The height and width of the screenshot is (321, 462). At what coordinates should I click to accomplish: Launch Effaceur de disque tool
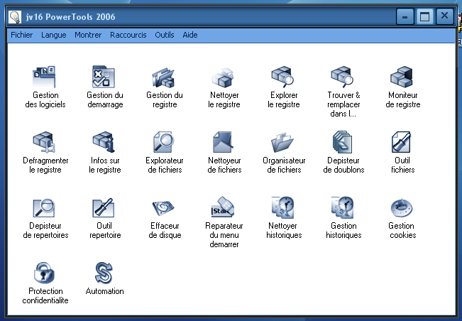point(165,209)
